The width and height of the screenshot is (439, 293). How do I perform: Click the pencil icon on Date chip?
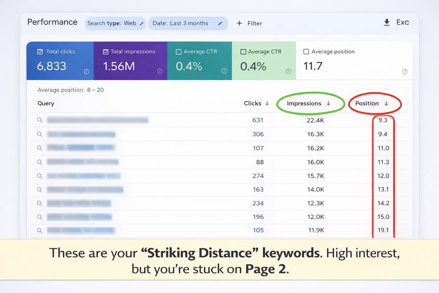pyautogui.click(x=220, y=23)
